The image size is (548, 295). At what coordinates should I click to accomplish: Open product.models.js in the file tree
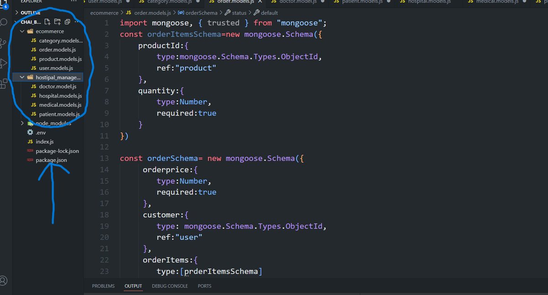pyautogui.click(x=60, y=59)
